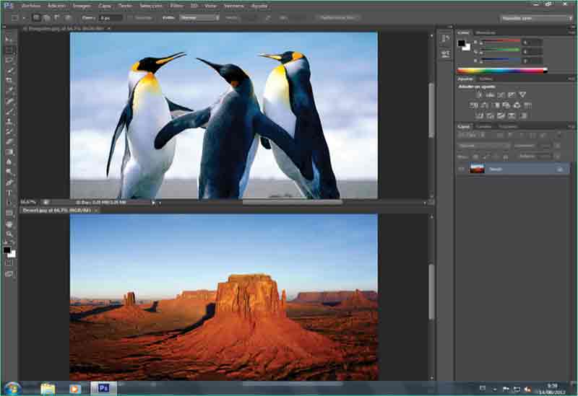Select the Lasso tool
This screenshot has width=578, height=396.
tap(9, 60)
